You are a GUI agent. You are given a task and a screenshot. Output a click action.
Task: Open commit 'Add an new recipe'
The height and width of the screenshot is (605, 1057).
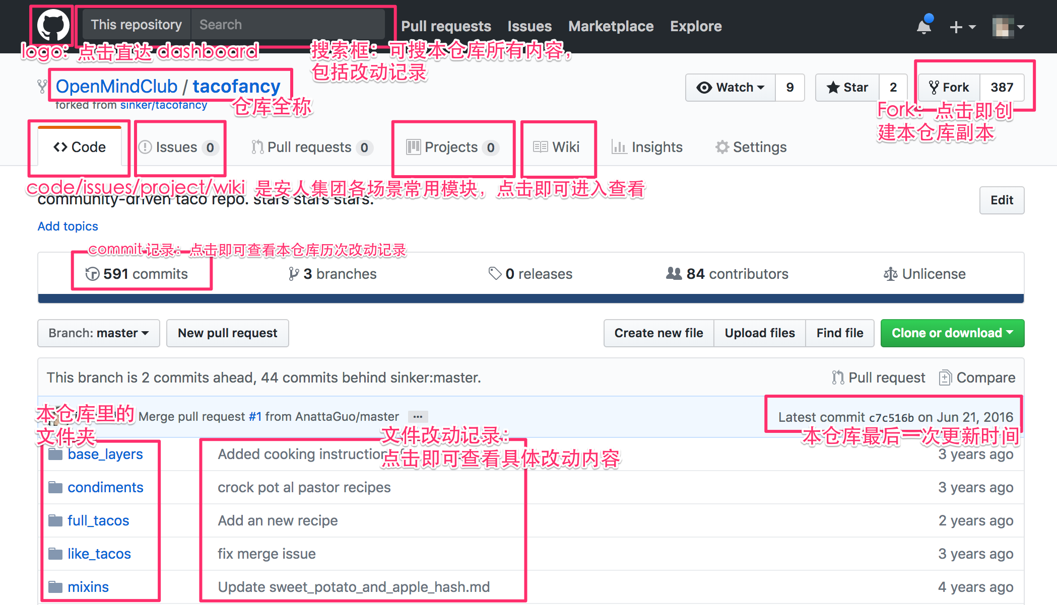point(278,521)
